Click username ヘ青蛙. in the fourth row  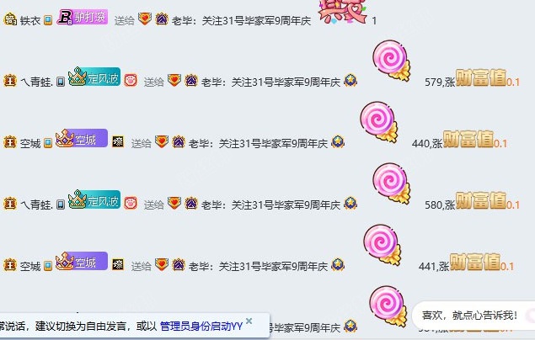pyautogui.click(x=36, y=205)
